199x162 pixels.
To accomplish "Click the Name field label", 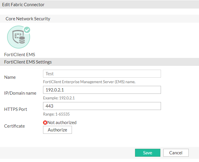I will pyautogui.click(x=10, y=77).
